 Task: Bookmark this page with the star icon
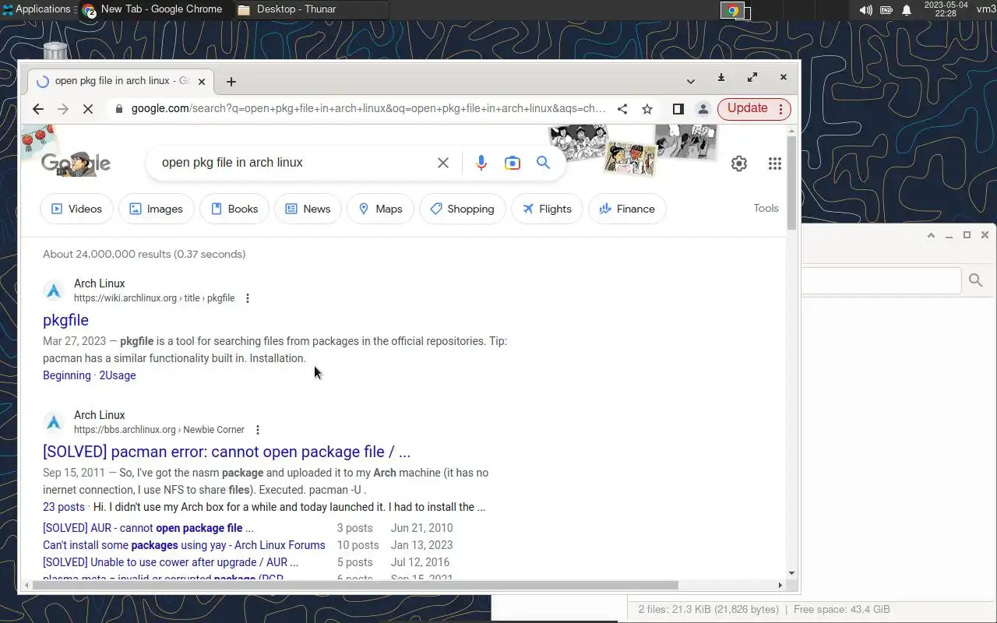[x=647, y=109]
